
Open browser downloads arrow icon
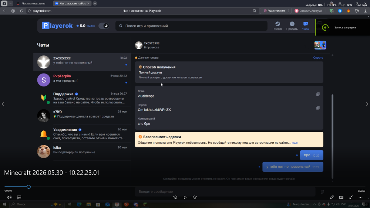366,11
